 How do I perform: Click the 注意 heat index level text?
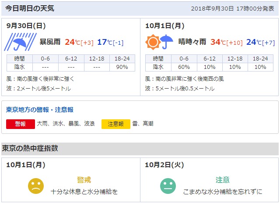coord(222,180)
